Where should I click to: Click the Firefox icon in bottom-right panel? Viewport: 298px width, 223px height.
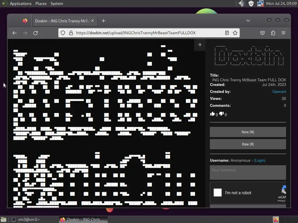coord(276,220)
